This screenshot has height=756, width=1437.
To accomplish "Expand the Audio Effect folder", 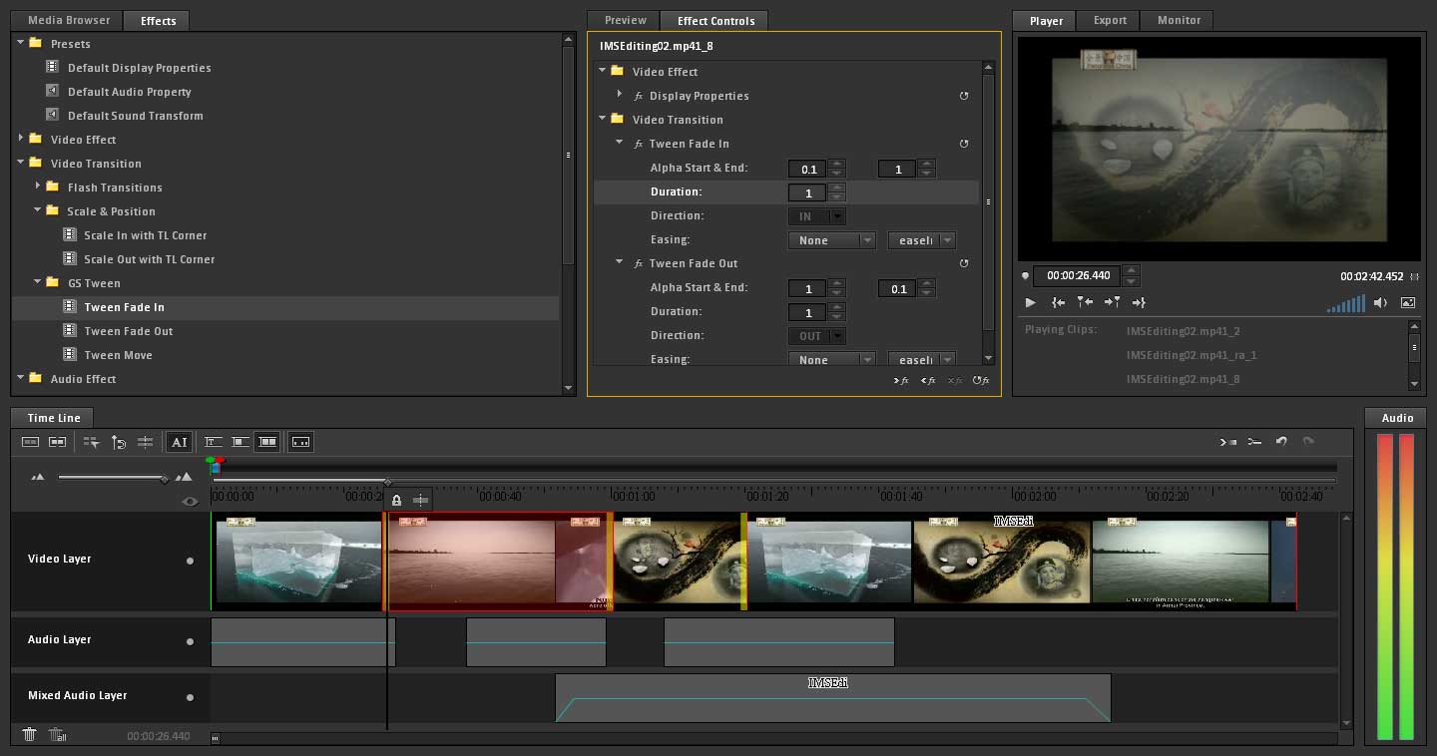I will 21,379.
